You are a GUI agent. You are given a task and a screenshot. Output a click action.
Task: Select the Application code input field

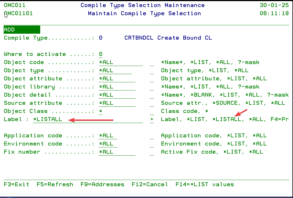(108, 136)
